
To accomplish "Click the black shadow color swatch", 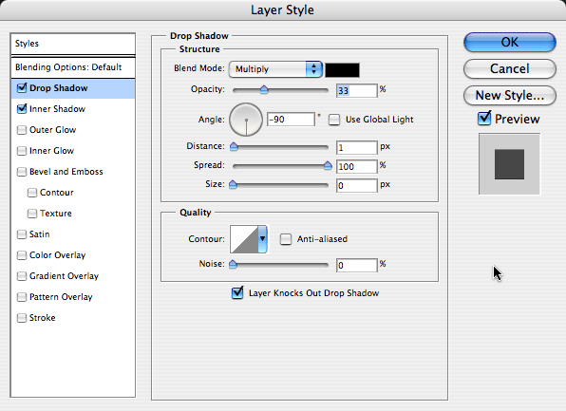I will (x=342, y=70).
